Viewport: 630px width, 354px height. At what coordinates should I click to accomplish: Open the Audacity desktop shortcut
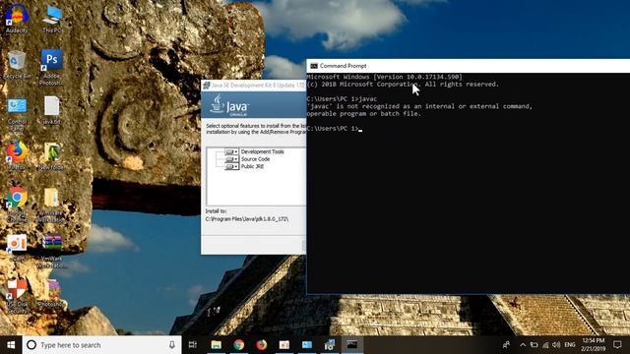click(x=17, y=18)
